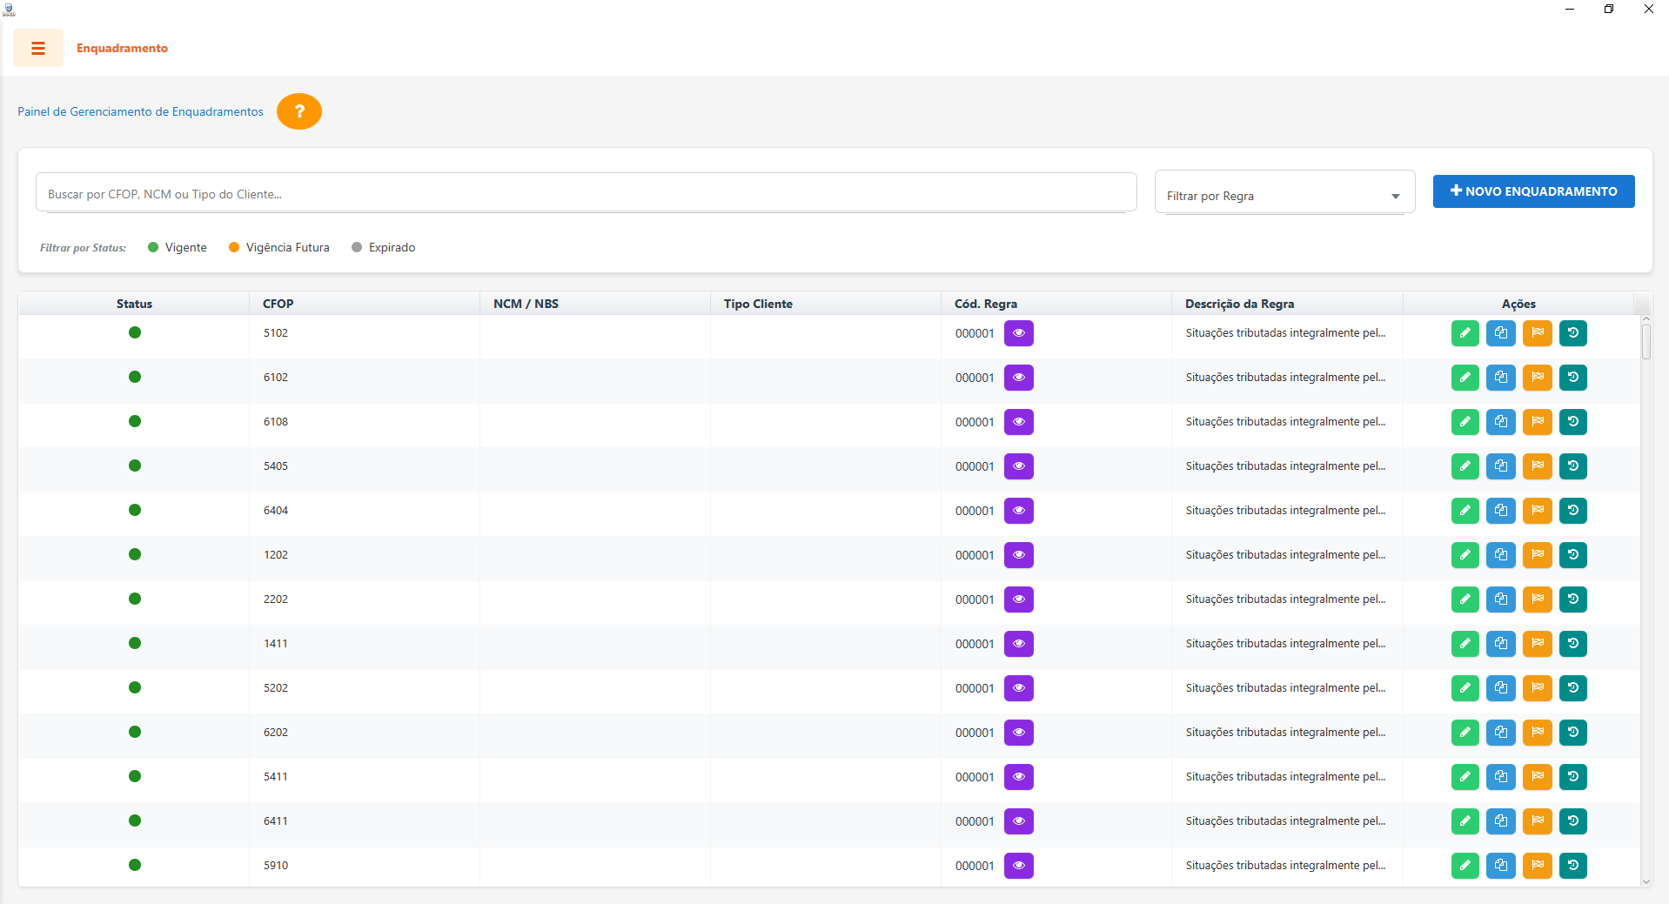The width and height of the screenshot is (1669, 904).
Task: Click the history icon for CFOP 1411
Action: [x=1573, y=644]
